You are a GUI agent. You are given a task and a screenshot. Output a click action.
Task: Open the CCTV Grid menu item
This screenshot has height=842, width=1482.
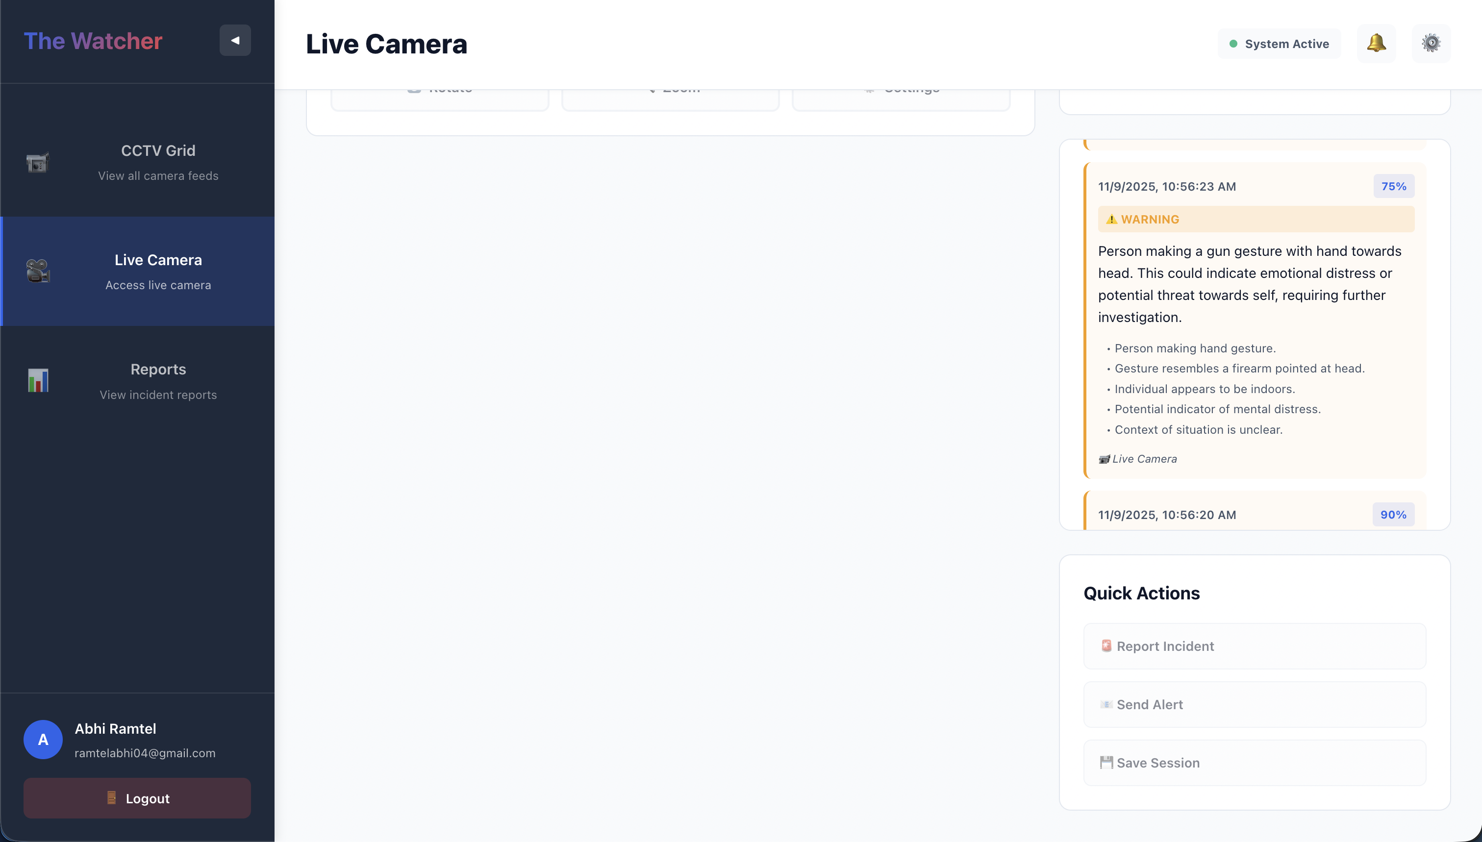click(x=158, y=162)
